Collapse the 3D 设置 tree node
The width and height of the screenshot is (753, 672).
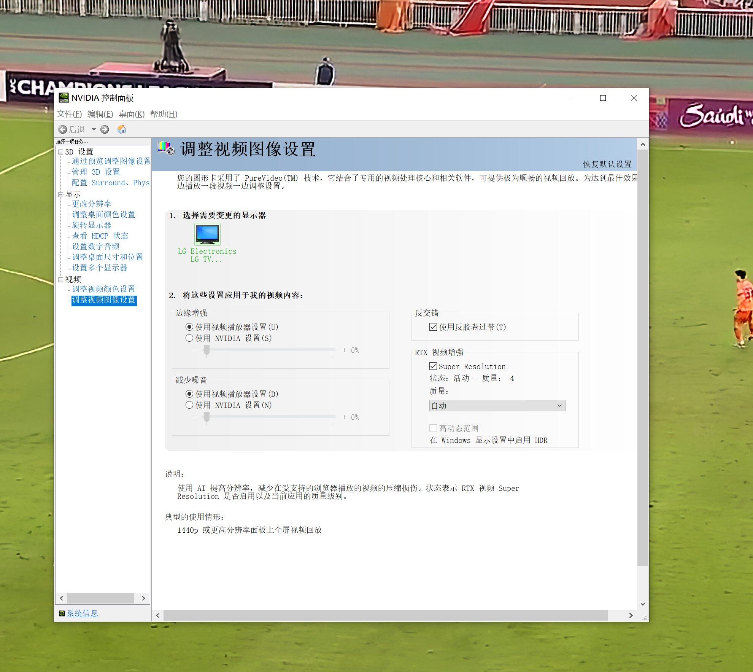pyautogui.click(x=60, y=152)
